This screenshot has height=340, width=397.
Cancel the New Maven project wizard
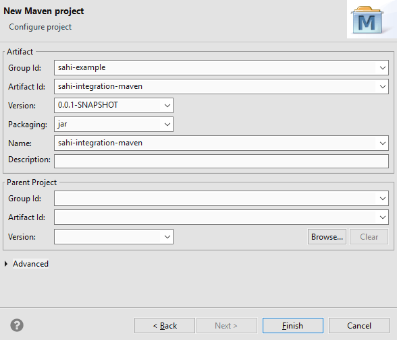[359, 326]
